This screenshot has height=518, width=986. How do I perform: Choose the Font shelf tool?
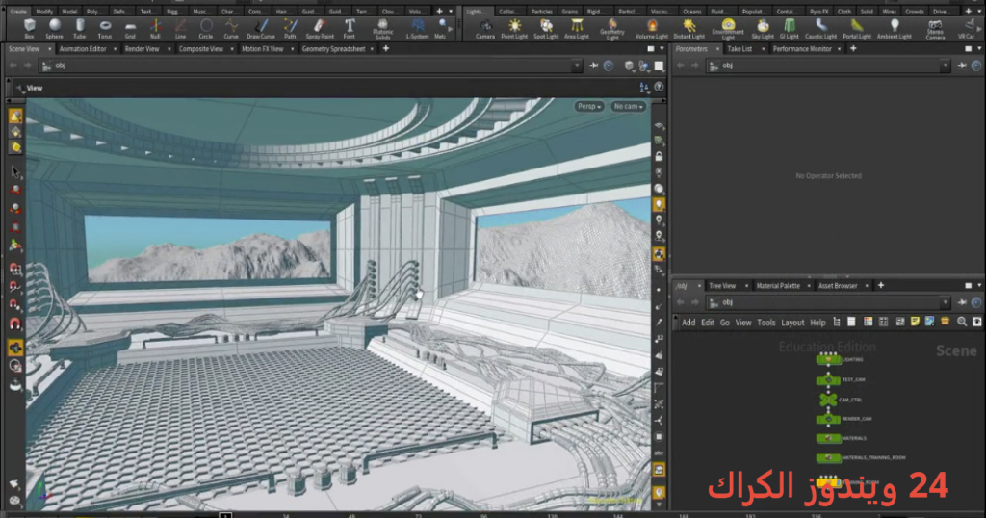click(350, 28)
